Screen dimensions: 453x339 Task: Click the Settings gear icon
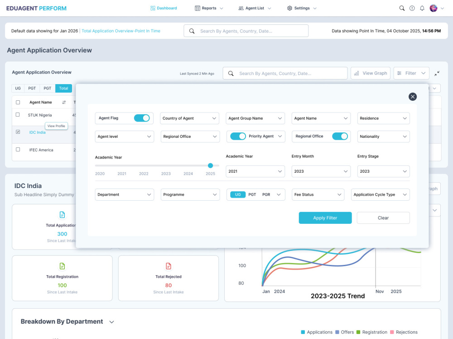(x=289, y=8)
